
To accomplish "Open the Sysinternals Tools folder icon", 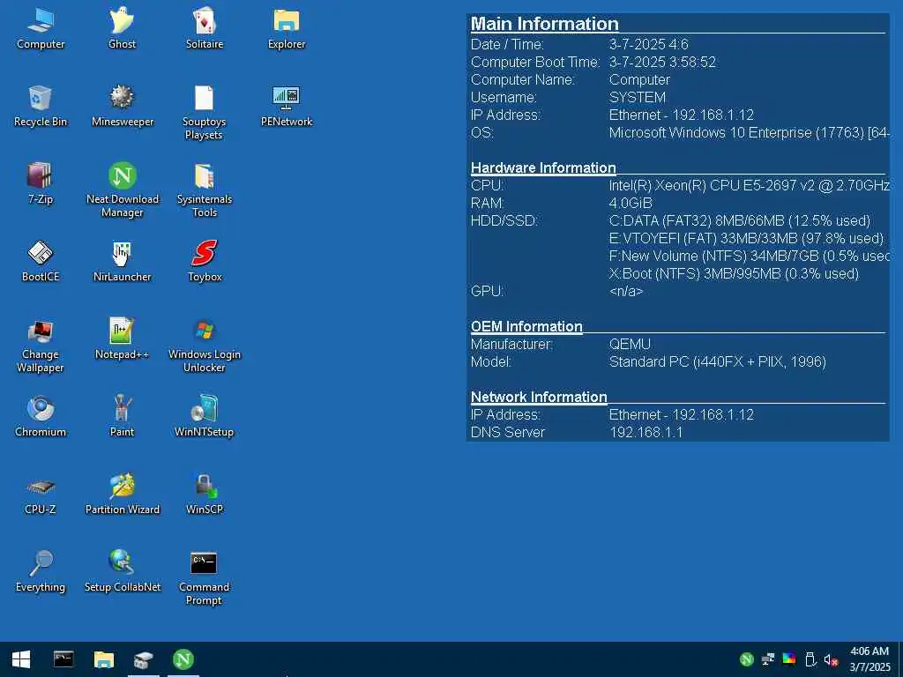I will coord(205,190).
